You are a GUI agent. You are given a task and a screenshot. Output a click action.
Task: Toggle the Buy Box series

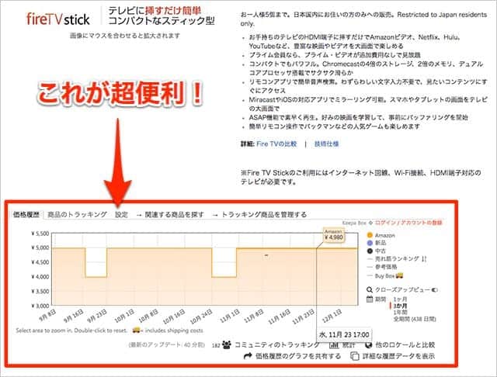(384, 275)
